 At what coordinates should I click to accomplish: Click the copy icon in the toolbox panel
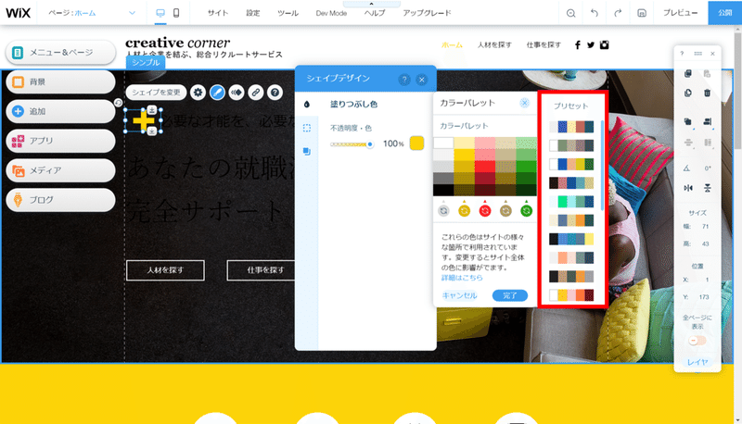[x=688, y=73]
